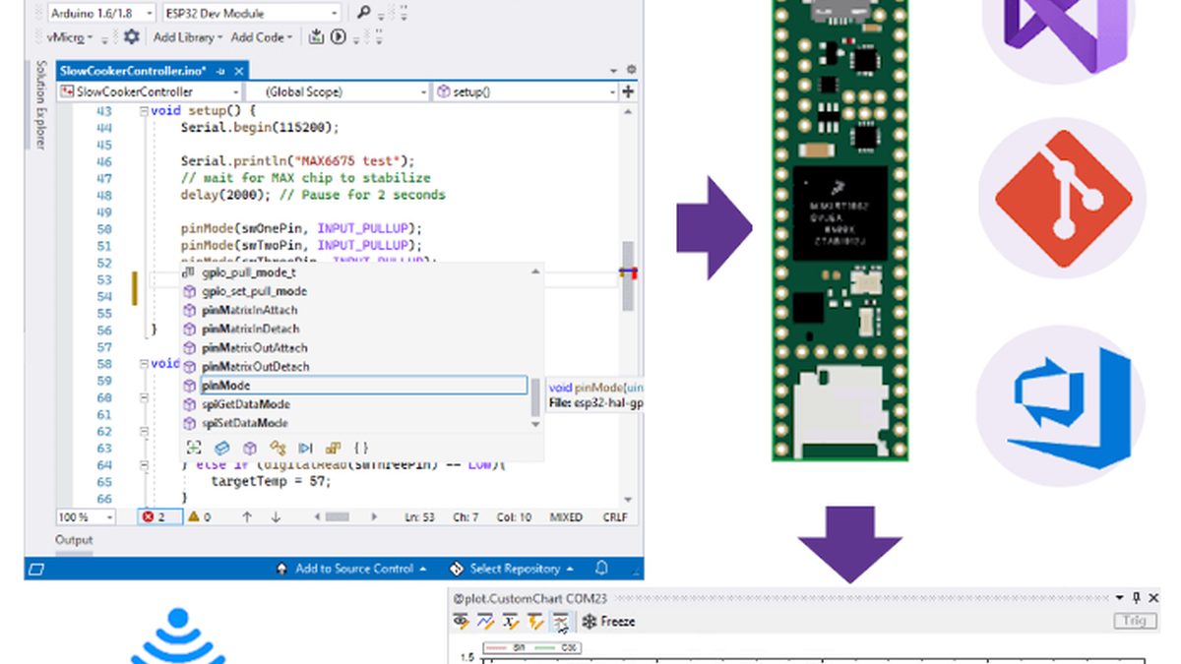
Task: Click the build and upload icon
Action: pyautogui.click(x=316, y=37)
